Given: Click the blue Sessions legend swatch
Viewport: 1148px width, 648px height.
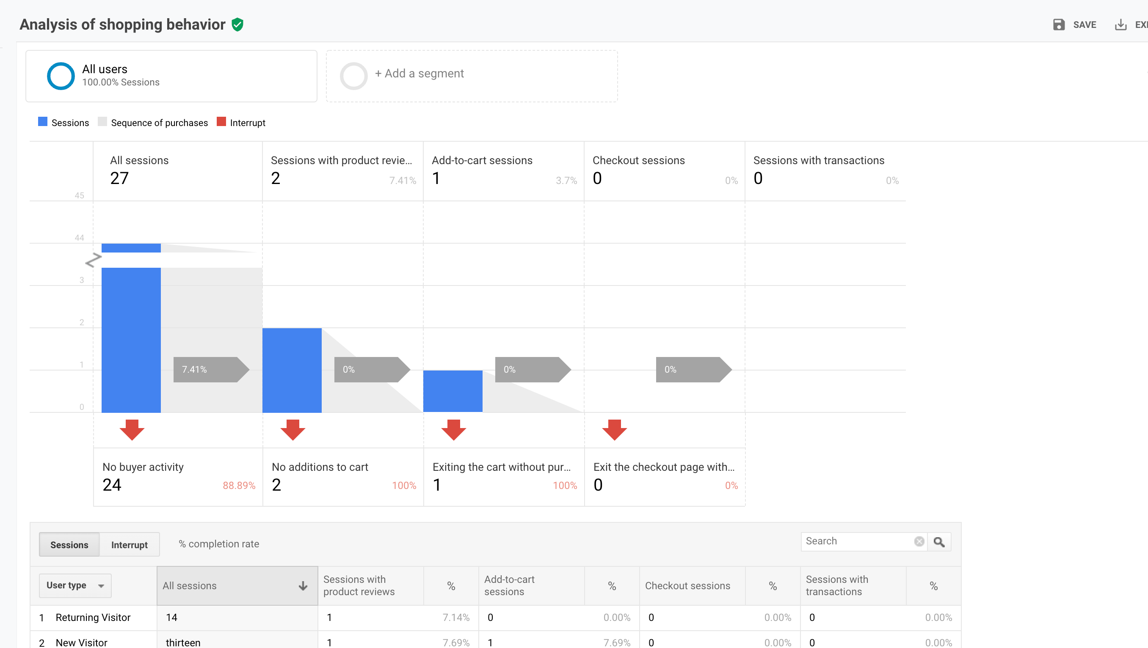Looking at the screenshot, I should 43,121.
